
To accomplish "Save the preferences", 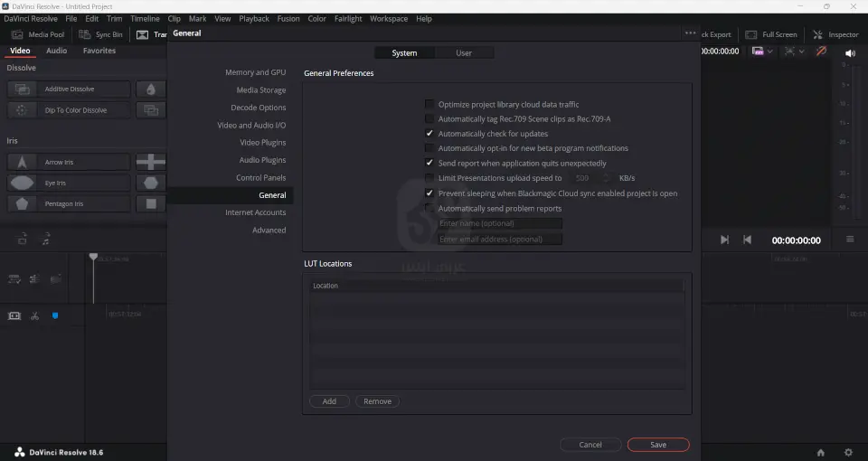I will click(x=658, y=445).
